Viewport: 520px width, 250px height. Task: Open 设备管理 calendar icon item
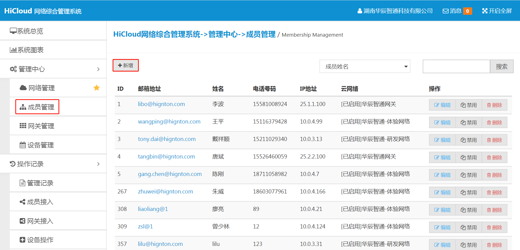23,145
